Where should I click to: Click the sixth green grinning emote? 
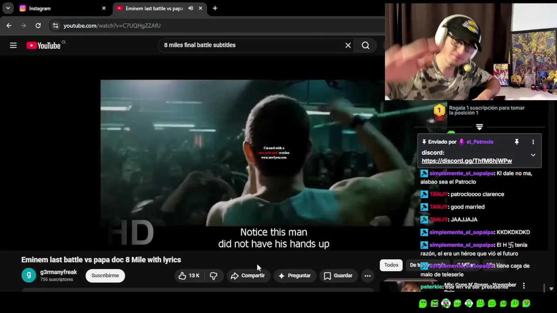(x=480, y=303)
